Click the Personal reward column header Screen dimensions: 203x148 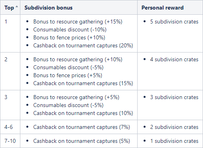170,8
